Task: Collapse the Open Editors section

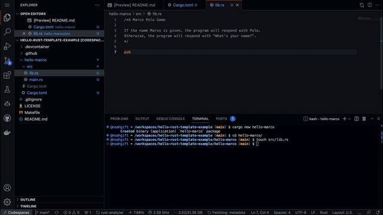Action: point(59,14)
